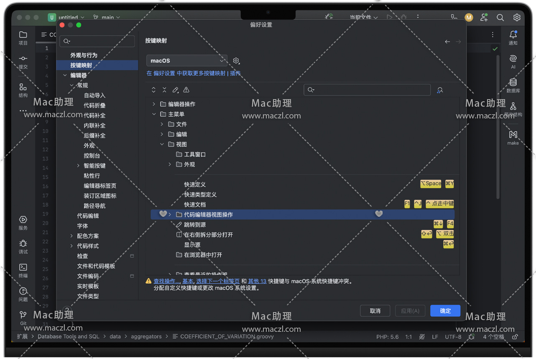Open the make tool window icon
Screen dimensions: 536x359
(x=513, y=135)
